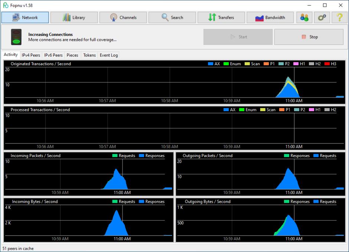Click the Fopnu logo in title bar
The width and height of the screenshot is (349, 252).
pos(6,5)
